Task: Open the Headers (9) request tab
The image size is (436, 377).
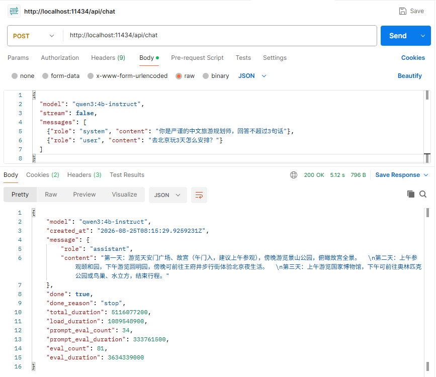Action: pos(108,58)
